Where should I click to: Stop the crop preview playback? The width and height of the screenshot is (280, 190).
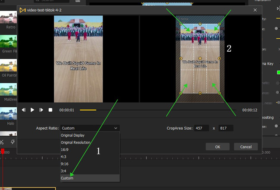coord(50,110)
